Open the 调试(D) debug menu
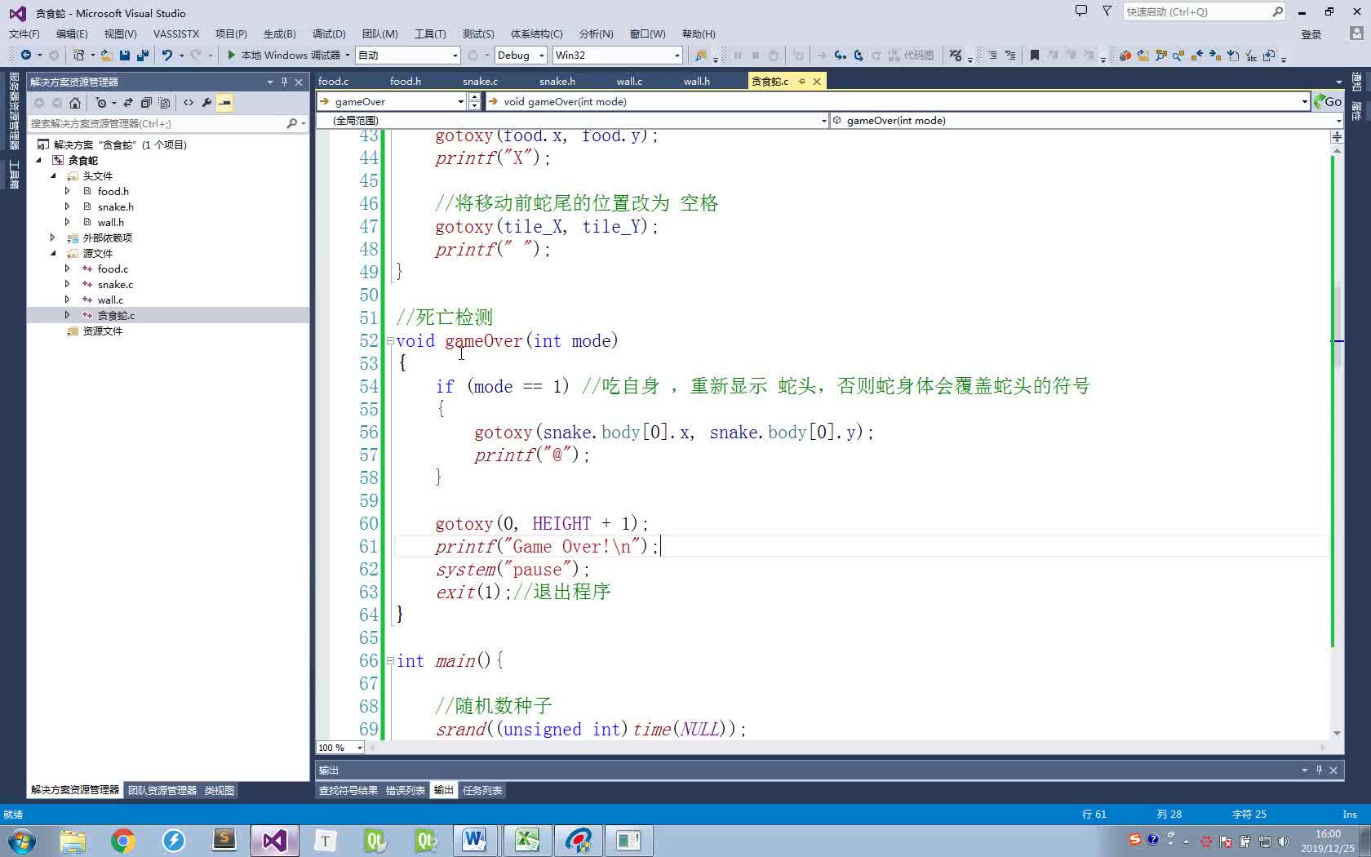The height and width of the screenshot is (857, 1371). tap(329, 33)
